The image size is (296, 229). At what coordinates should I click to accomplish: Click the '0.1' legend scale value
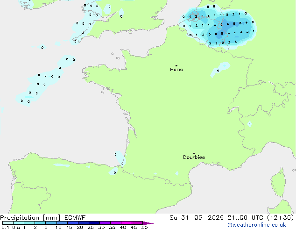[x=5, y=227]
